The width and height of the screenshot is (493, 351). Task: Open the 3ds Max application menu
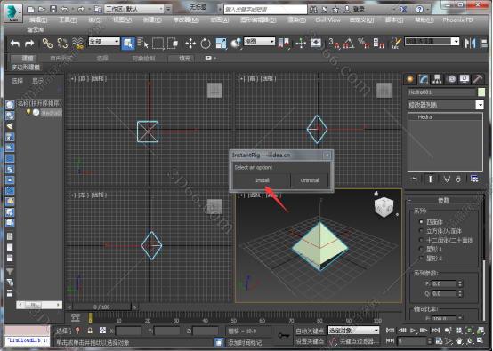click(12, 13)
